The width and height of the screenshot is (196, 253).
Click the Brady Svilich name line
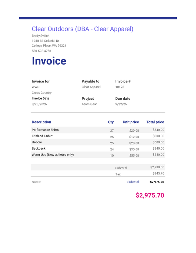[x=40, y=36]
